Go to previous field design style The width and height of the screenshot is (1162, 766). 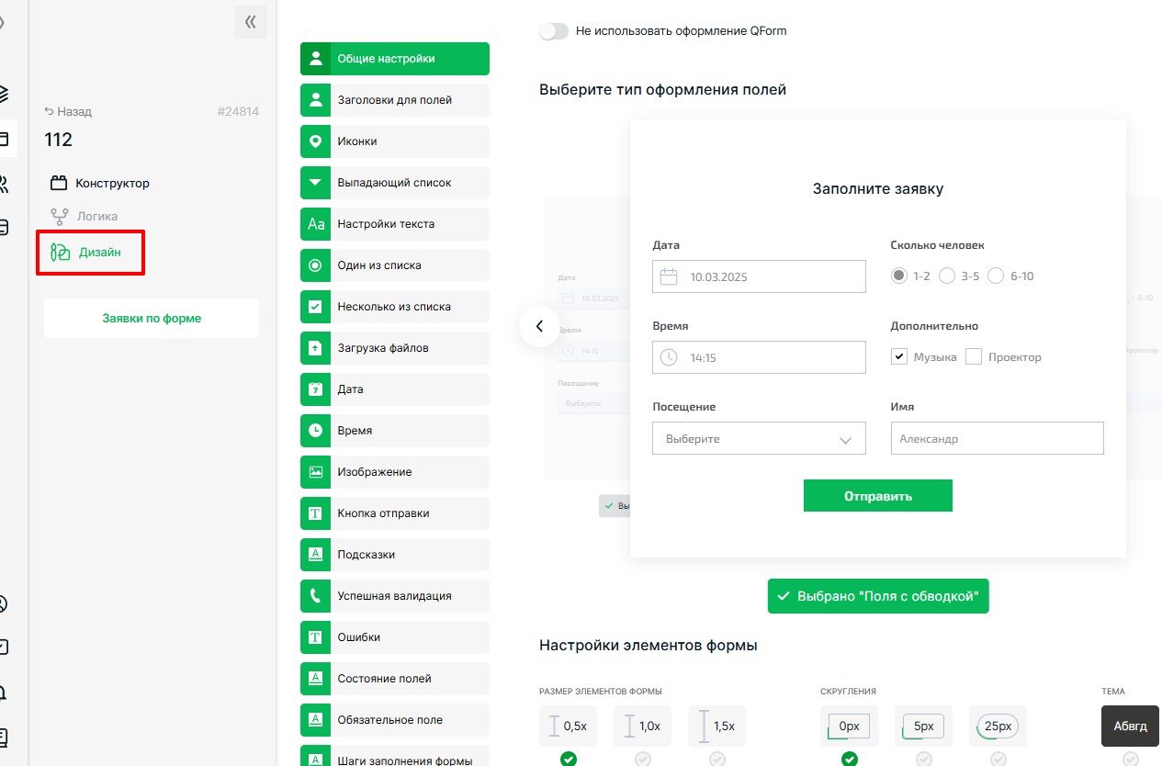tap(539, 326)
